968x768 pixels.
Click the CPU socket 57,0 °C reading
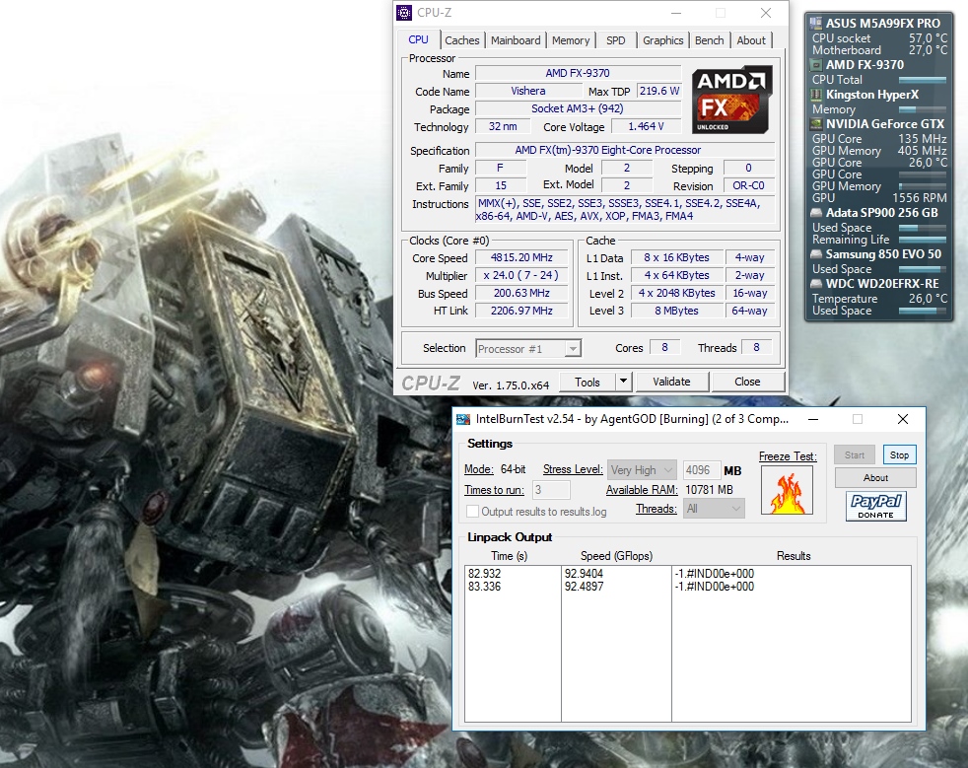928,38
